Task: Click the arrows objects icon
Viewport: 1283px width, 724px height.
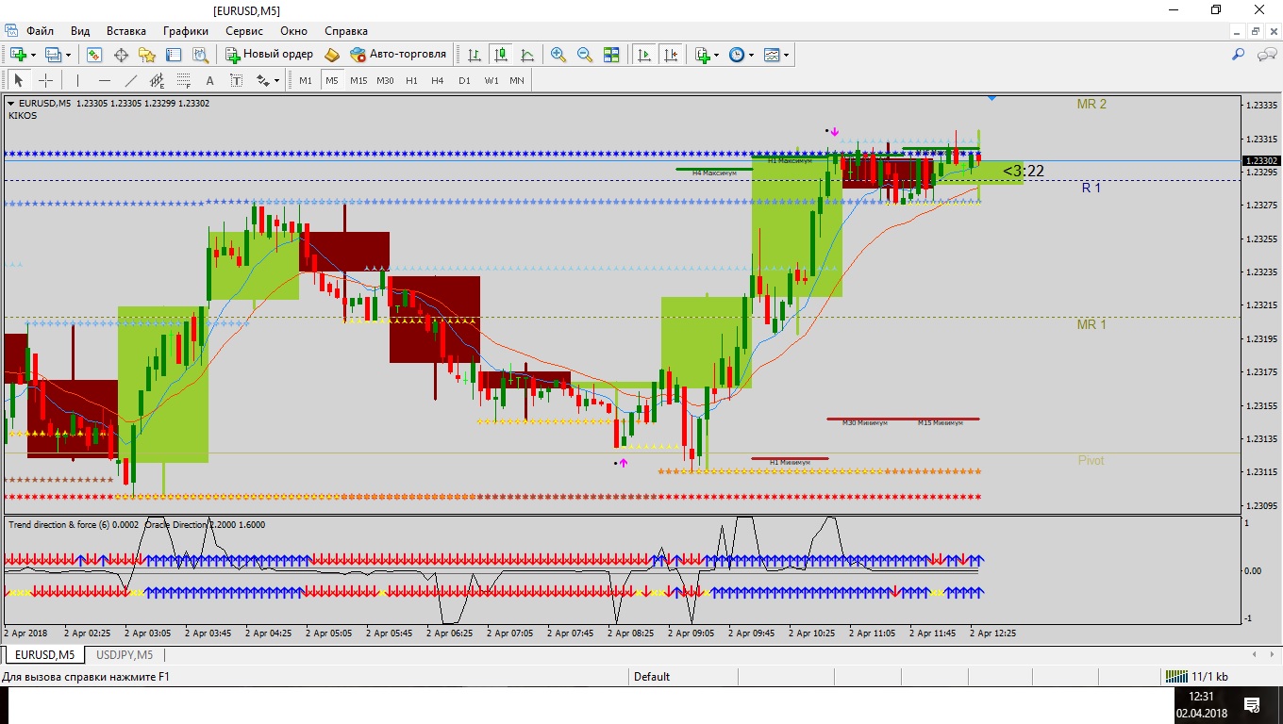Action: (x=262, y=80)
